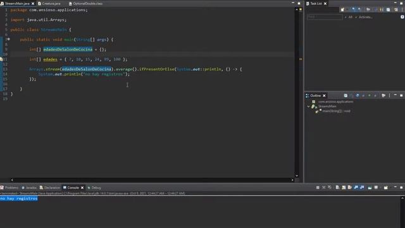Toggle show console when standard error changes
405x228 pixels.
[x=362, y=187]
